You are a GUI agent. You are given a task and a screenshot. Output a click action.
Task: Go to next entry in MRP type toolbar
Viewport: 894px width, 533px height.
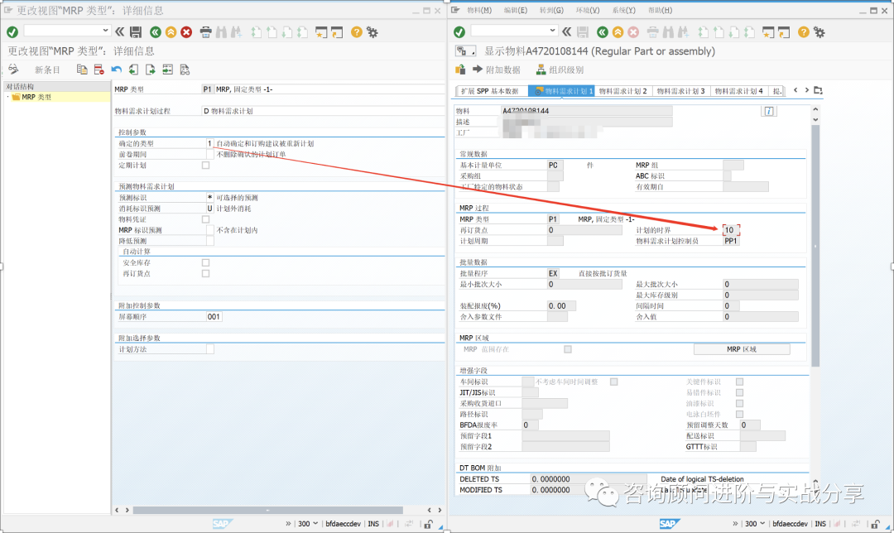(151, 70)
